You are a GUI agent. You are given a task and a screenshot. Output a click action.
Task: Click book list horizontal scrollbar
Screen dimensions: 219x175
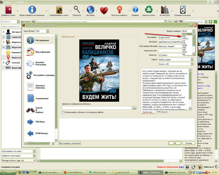tap(109, 161)
